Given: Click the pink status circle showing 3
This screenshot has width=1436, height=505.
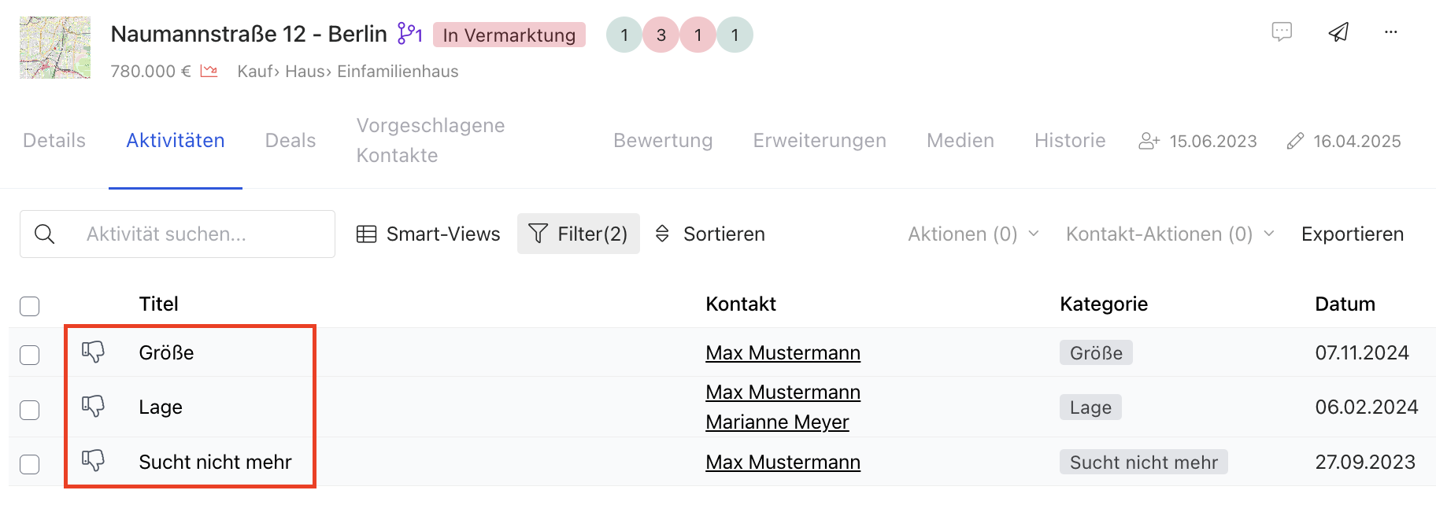Looking at the screenshot, I should (661, 35).
